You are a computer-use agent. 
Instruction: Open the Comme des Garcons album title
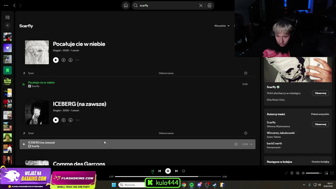tap(79, 163)
